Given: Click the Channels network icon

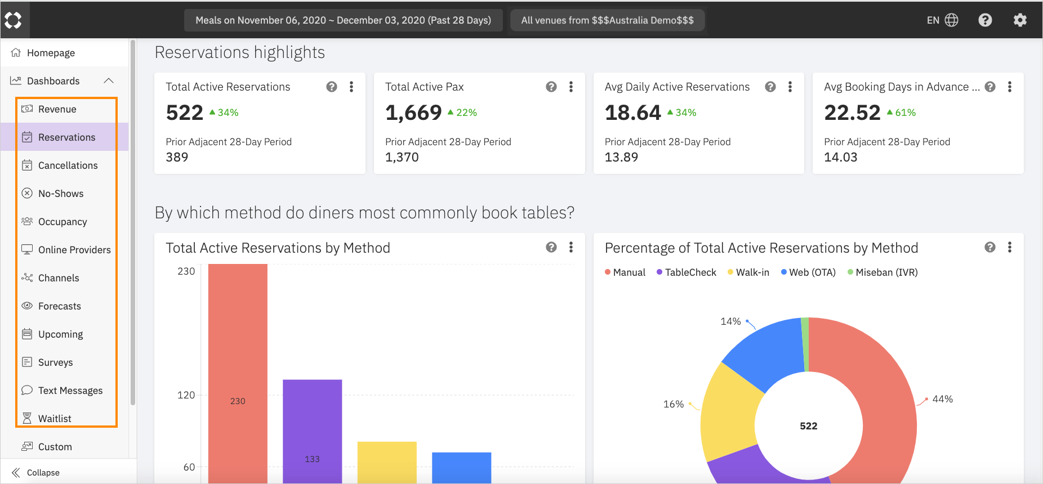Looking at the screenshot, I should [27, 277].
